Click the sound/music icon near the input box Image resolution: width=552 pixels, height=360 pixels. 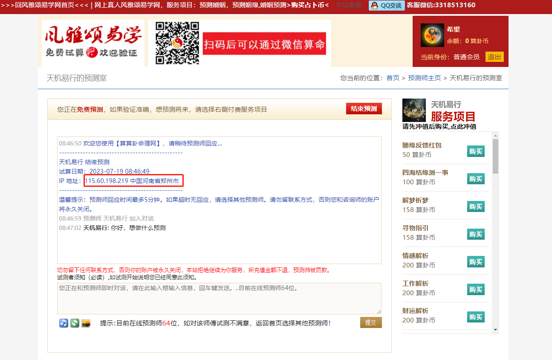[x=63, y=323]
